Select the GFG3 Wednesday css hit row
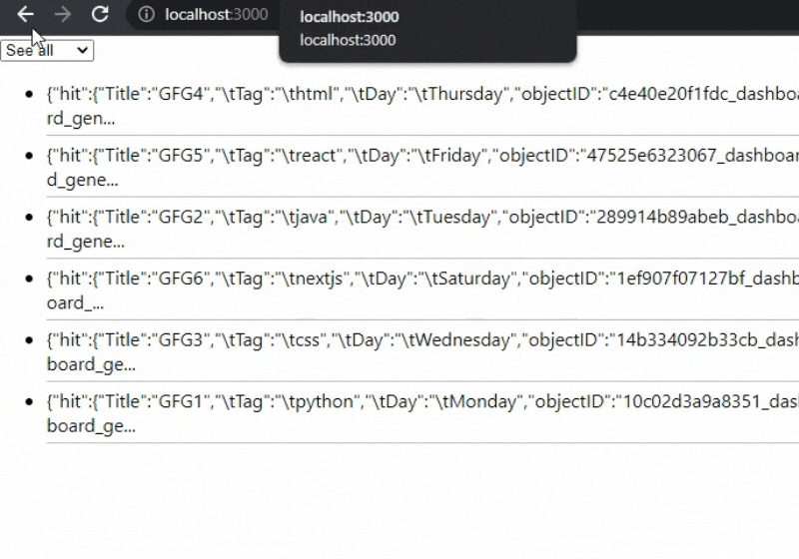 coord(422,352)
